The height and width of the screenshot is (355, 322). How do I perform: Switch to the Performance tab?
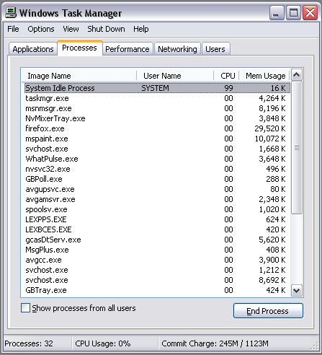click(x=128, y=49)
